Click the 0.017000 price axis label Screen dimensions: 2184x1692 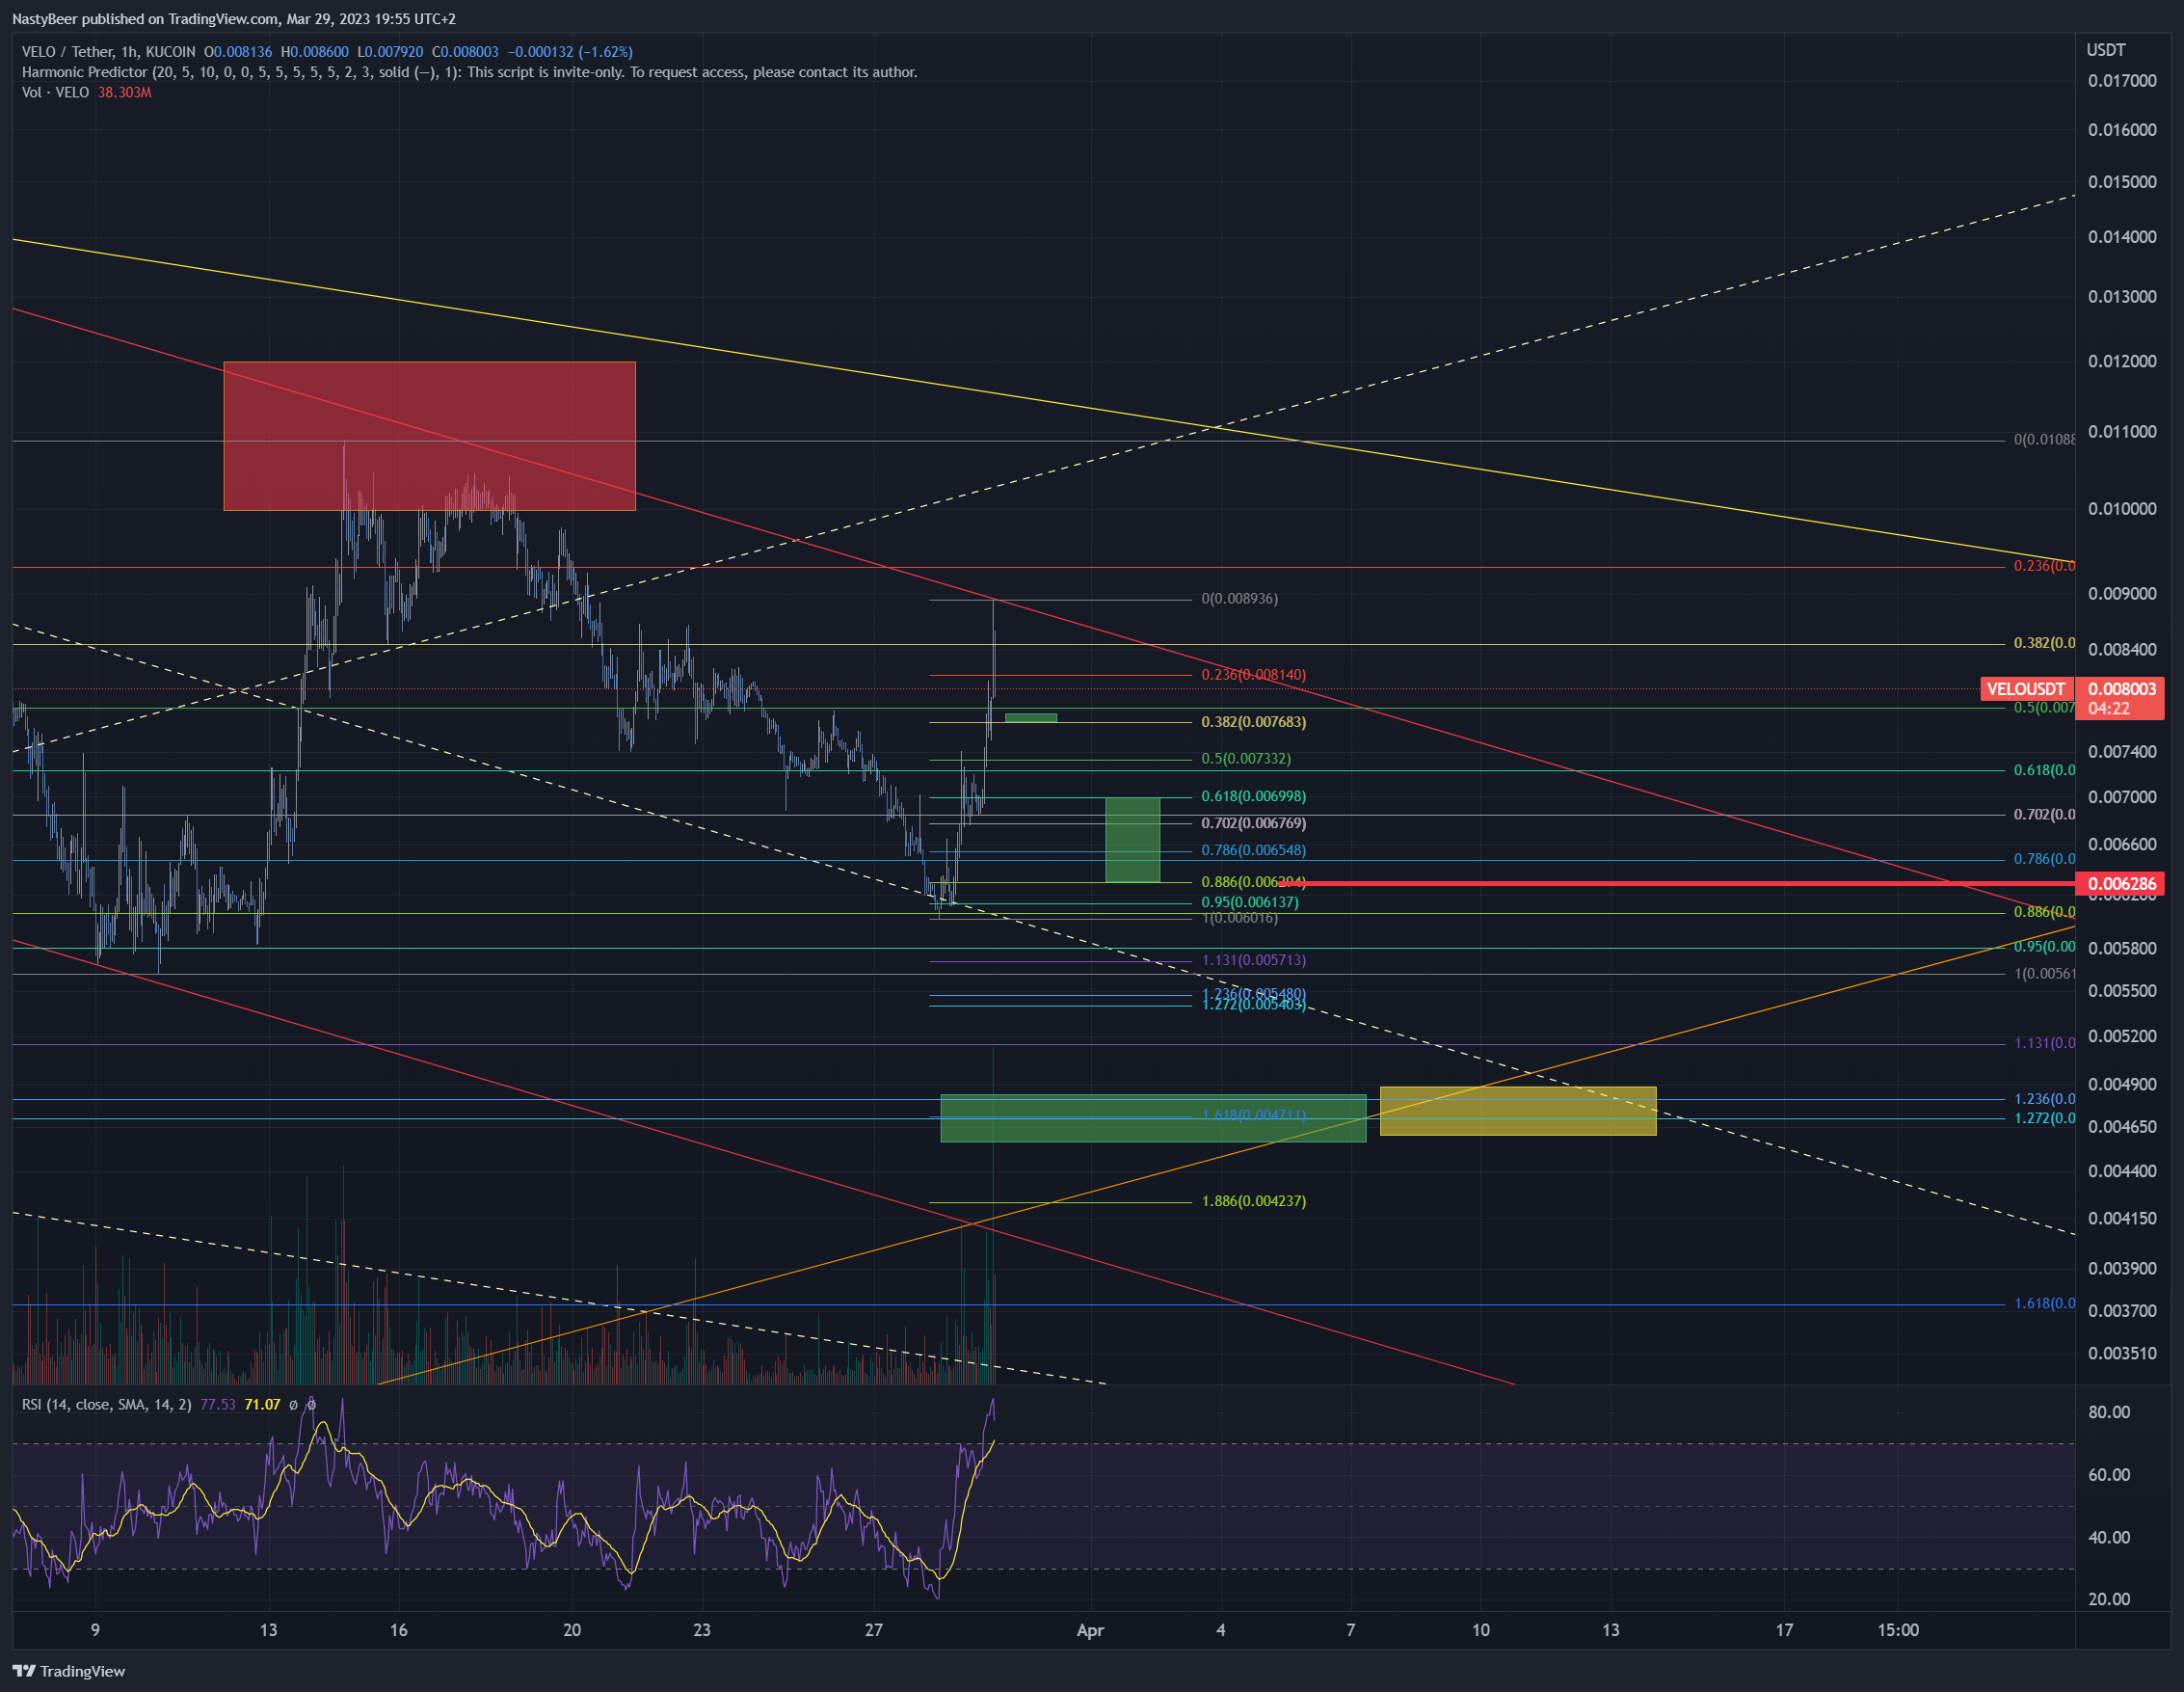click(2122, 81)
